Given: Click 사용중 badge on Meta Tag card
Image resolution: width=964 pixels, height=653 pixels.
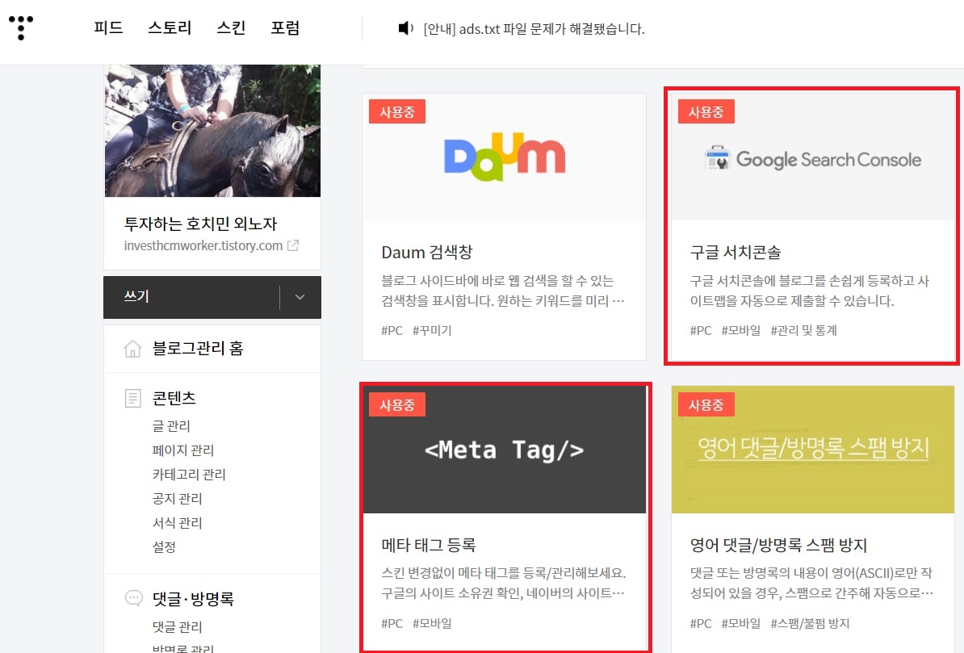Looking at the screenshot, I should [397, 404].
